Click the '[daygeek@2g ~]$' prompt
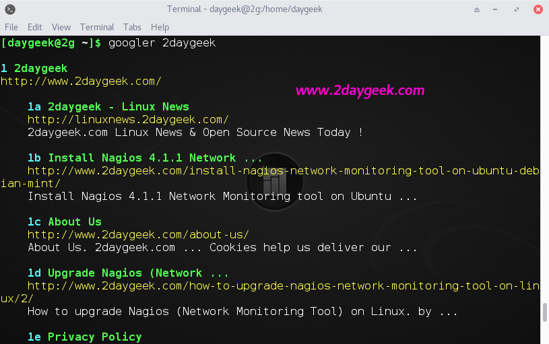Image resolution: width=549 pixels, height=344 pixels. tap(51, 43)
